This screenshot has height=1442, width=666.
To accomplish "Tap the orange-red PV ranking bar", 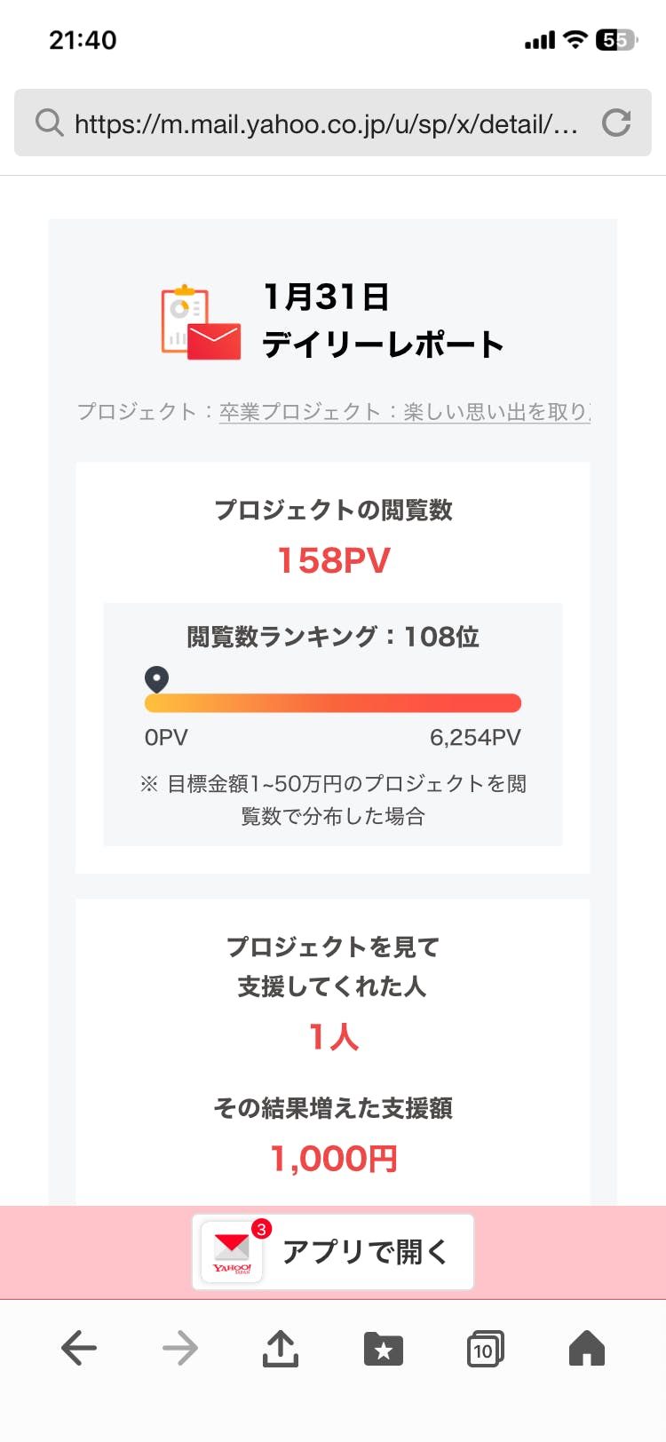I will [x=333, y=703].
